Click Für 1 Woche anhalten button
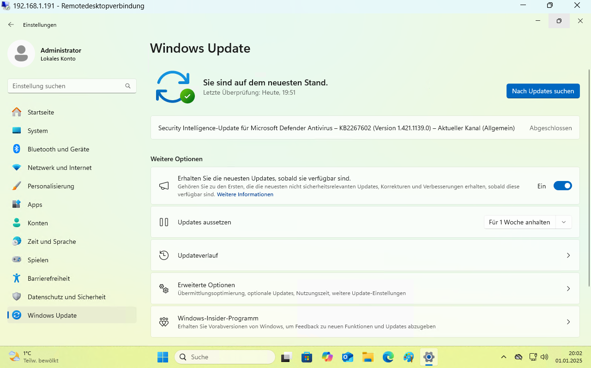Image resolution: width=591 pixels, height=368 pixels. [x=519, y=222]
